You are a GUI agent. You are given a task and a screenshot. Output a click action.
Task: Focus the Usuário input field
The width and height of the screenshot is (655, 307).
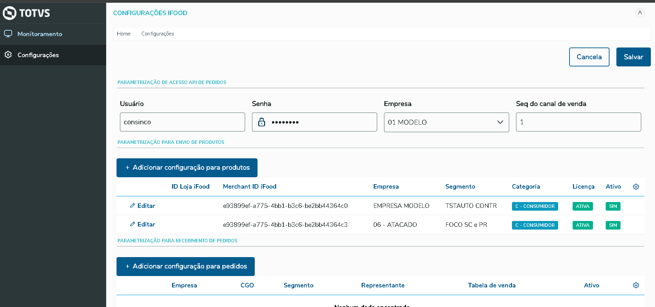coord(182,122)
